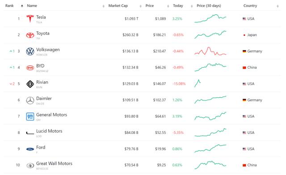Screen dimensions: 286x175
Task: Click the Toyota logo icon
Action: coord(30,35)
